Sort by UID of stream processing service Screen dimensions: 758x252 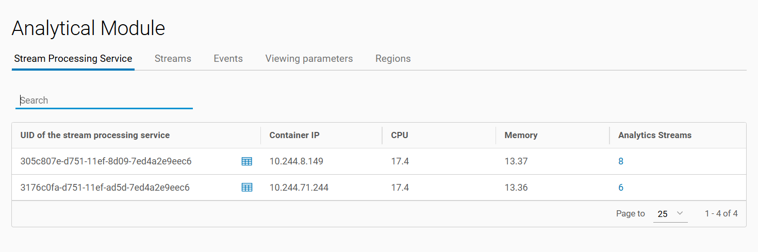[95, 136]
